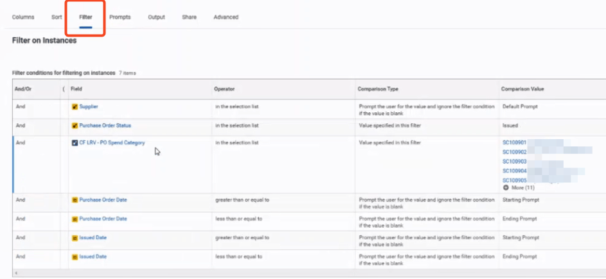606x279 pixels.
Task: Select 'less than or equal to' in Issued Date row
Action: tap(239, 257)
